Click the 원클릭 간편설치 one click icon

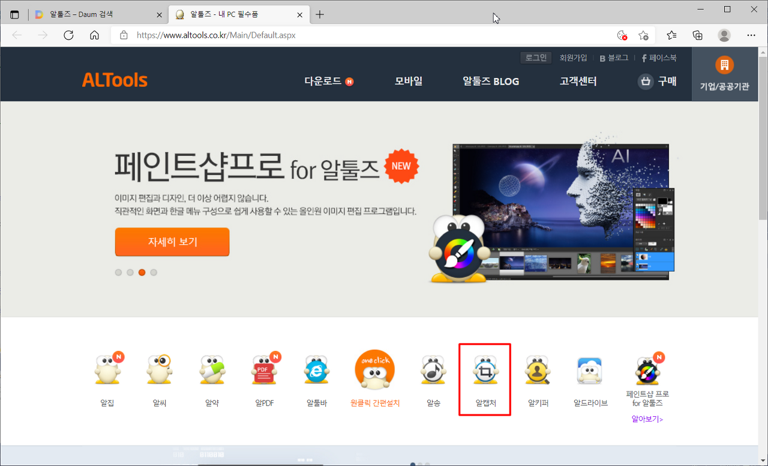point(375,371)
